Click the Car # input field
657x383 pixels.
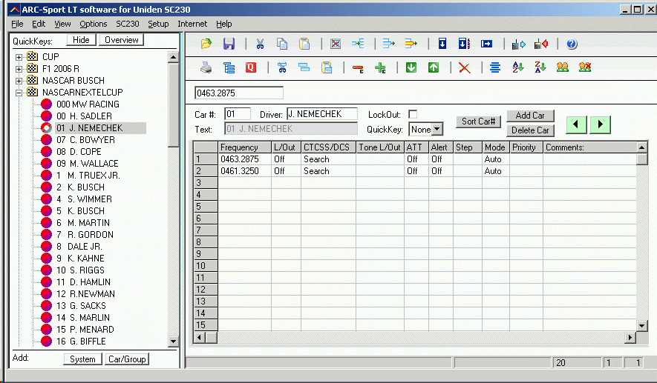238,114
